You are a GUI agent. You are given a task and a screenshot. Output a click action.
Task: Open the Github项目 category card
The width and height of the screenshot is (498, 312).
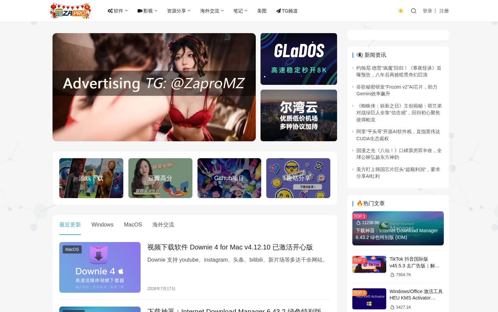tap(229, 178)
